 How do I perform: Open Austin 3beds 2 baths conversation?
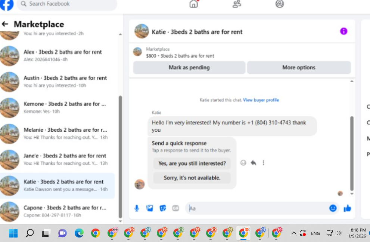click(x=57, y=82)
